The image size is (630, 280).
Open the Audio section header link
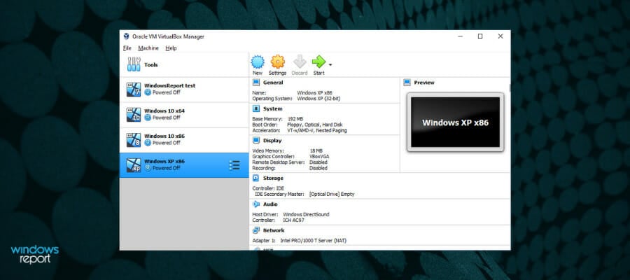(x=270, y=204)
